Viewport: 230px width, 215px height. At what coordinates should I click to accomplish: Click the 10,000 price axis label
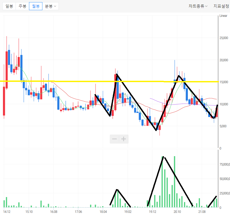coord(224,104)
